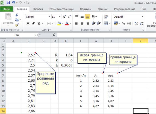Click the Merge and Center icon
The image size is (156, 114).
pos(106,23)
